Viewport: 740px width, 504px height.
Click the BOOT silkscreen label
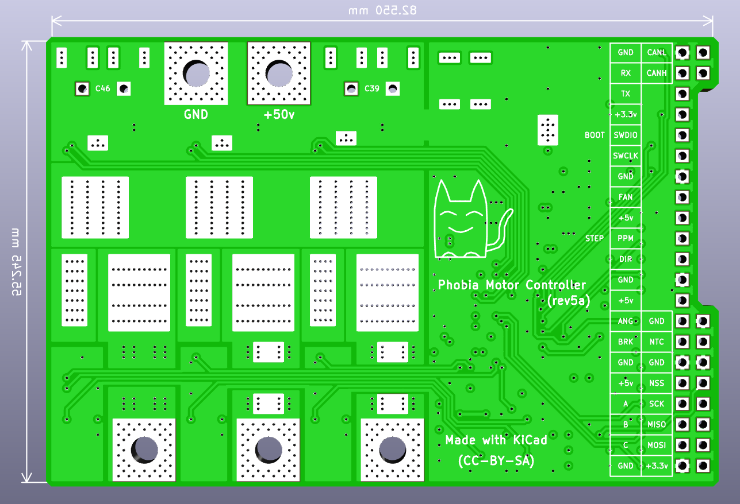[x=595, y=135]
